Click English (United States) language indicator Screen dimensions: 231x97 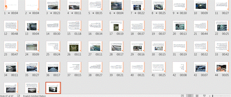click(34, 96)
